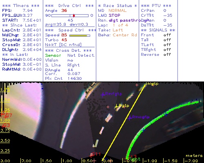The width and height of the screenshot is (204, 163).
Task: Click the Tail signal off status
Action: pos(167,40)
